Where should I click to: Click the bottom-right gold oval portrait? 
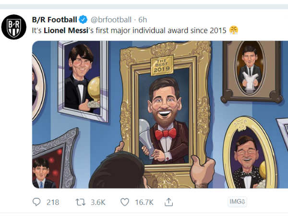coord(249,156)
